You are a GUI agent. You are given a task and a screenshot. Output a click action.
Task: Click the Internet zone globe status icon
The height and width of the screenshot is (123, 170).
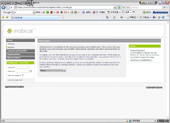(x=130, y=121)
